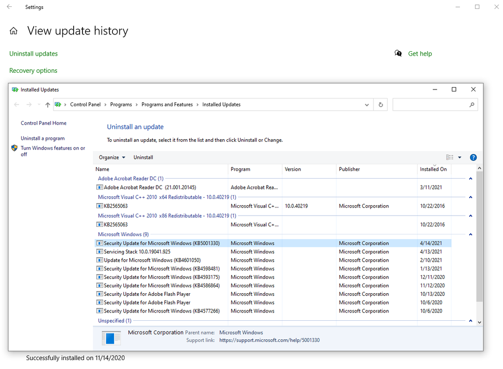Click inside the search box
The image size is (503, 369).
tap(435, 104)
